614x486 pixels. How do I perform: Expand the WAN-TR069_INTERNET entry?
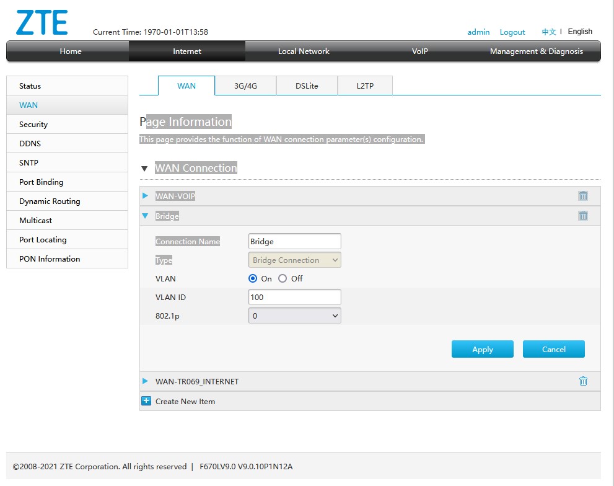(145, 381)
